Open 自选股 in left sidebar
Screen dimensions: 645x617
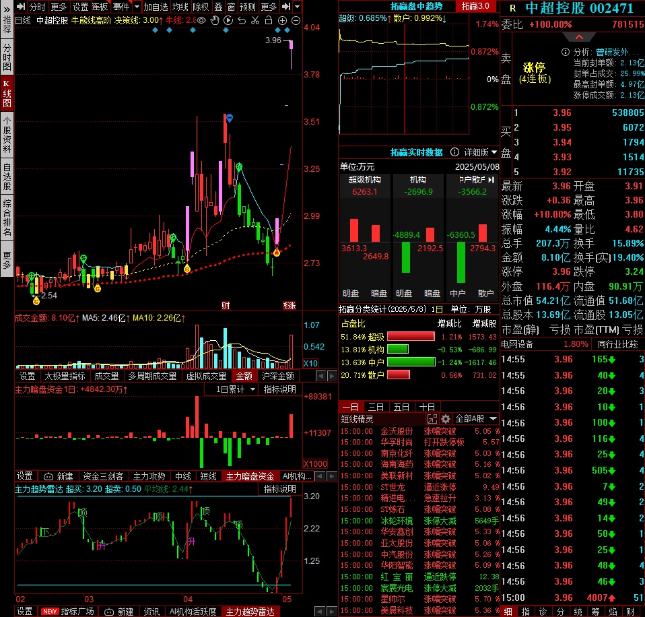[7, 176]
